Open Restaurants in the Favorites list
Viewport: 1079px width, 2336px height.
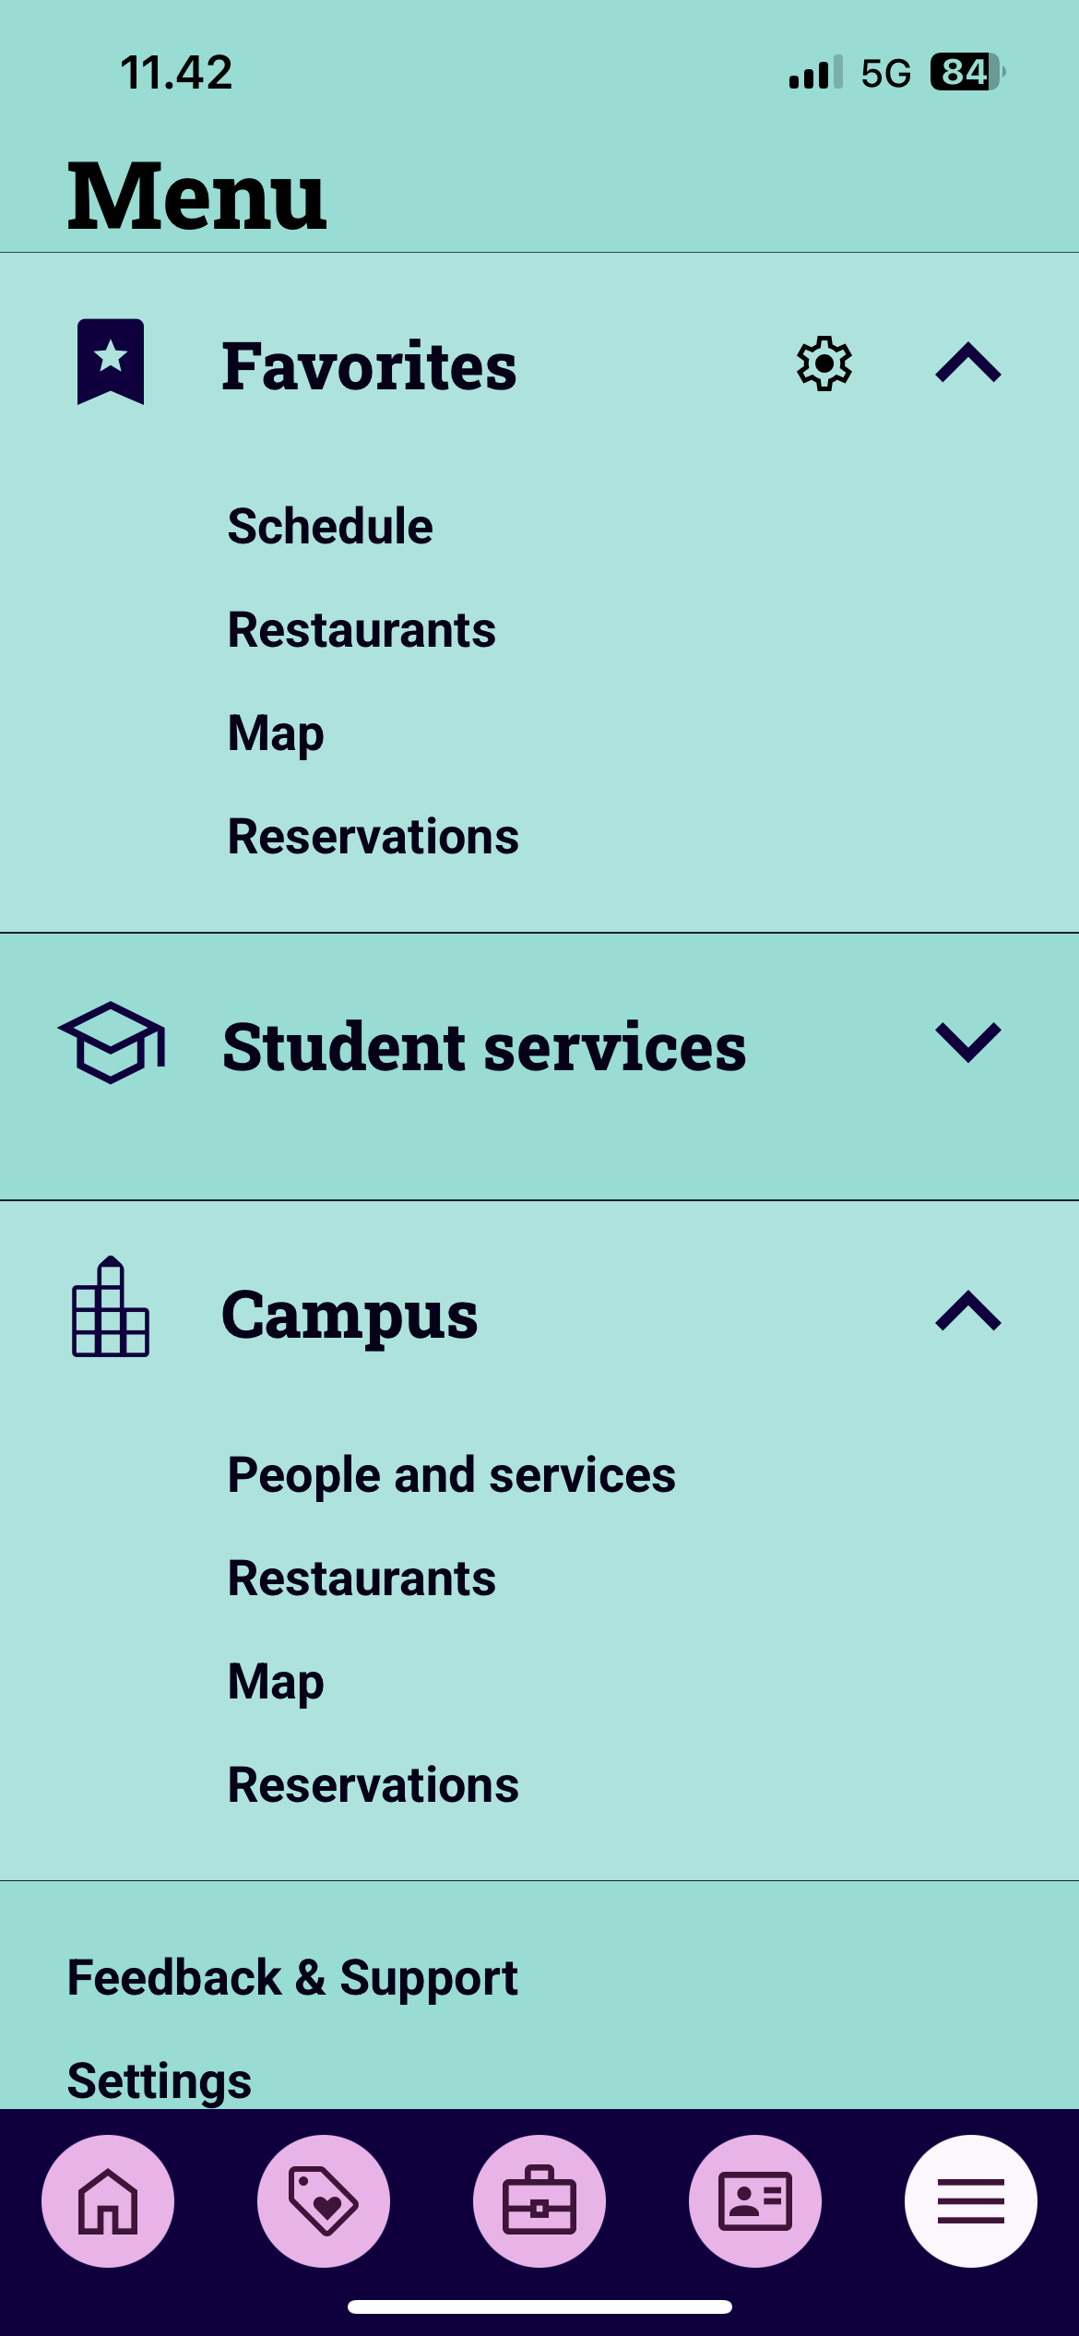pos(362,630)
